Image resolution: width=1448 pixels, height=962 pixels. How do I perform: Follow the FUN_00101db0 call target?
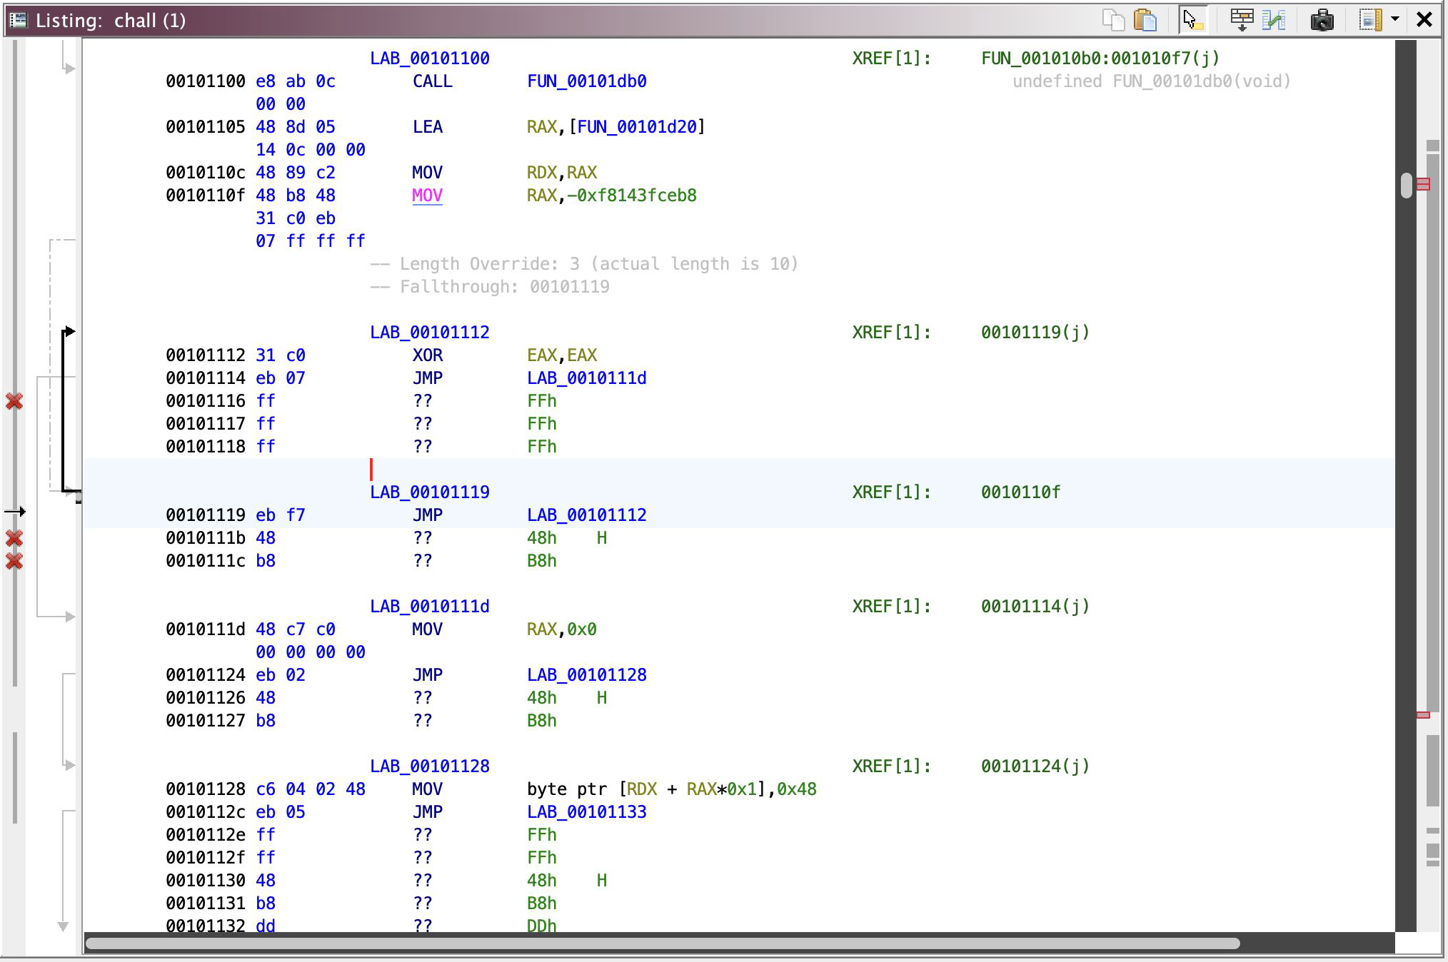(586, 81)
